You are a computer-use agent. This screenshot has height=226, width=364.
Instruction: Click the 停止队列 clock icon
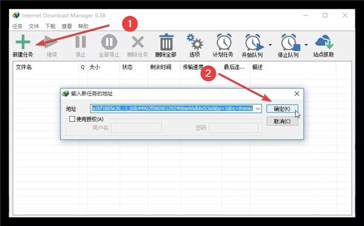point(290,42)
